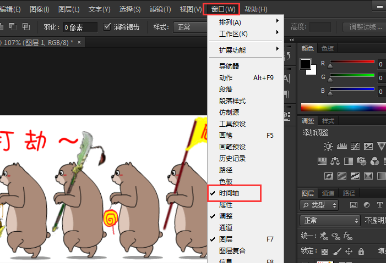Click the green G color slider

click(352, 75)
